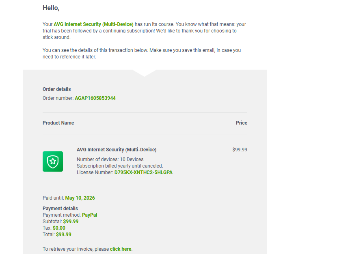
Task: Click the Product Name column header
Action: tap(58, 123)
